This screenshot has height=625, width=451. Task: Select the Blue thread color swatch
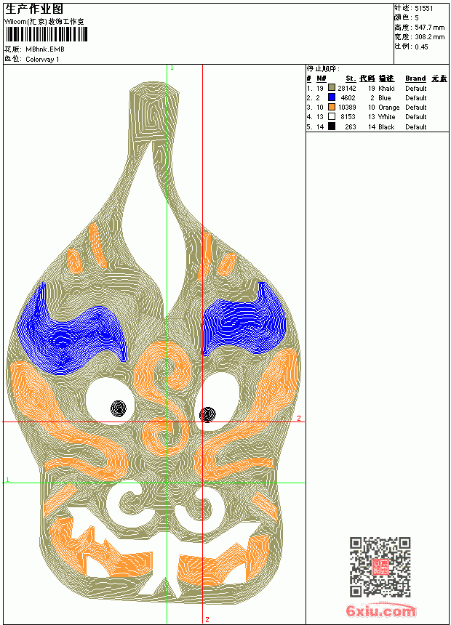[331, 97]
